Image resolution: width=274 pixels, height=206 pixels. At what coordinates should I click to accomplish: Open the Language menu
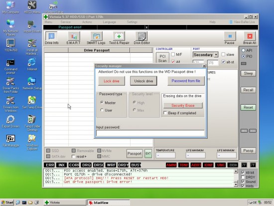110,22
